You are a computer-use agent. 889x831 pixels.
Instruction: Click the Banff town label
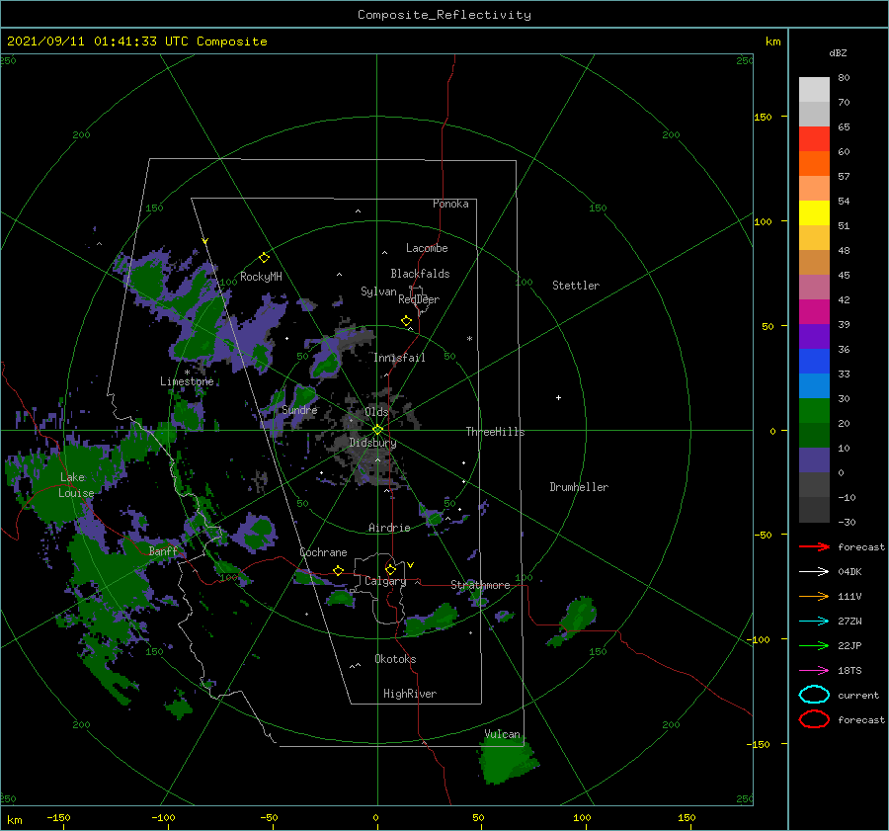click(x=163, y=551)
